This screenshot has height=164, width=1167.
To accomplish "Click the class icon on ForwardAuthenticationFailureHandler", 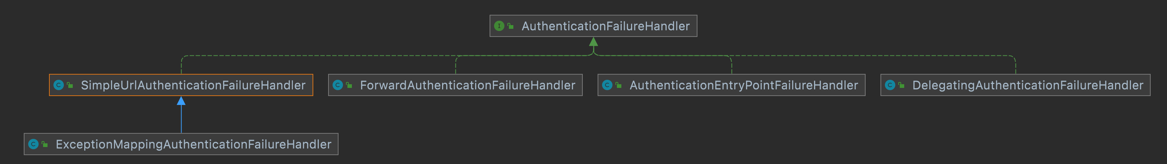I will coord(337,85).
